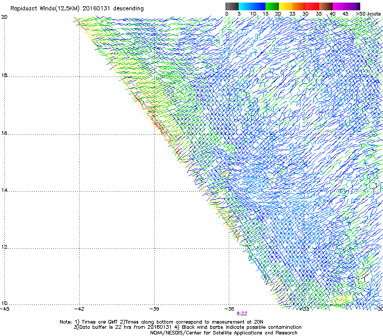Click the yellow 20-25 knots legend swatch
Viewport: 383px width, 336px height.
coord(286,6)
